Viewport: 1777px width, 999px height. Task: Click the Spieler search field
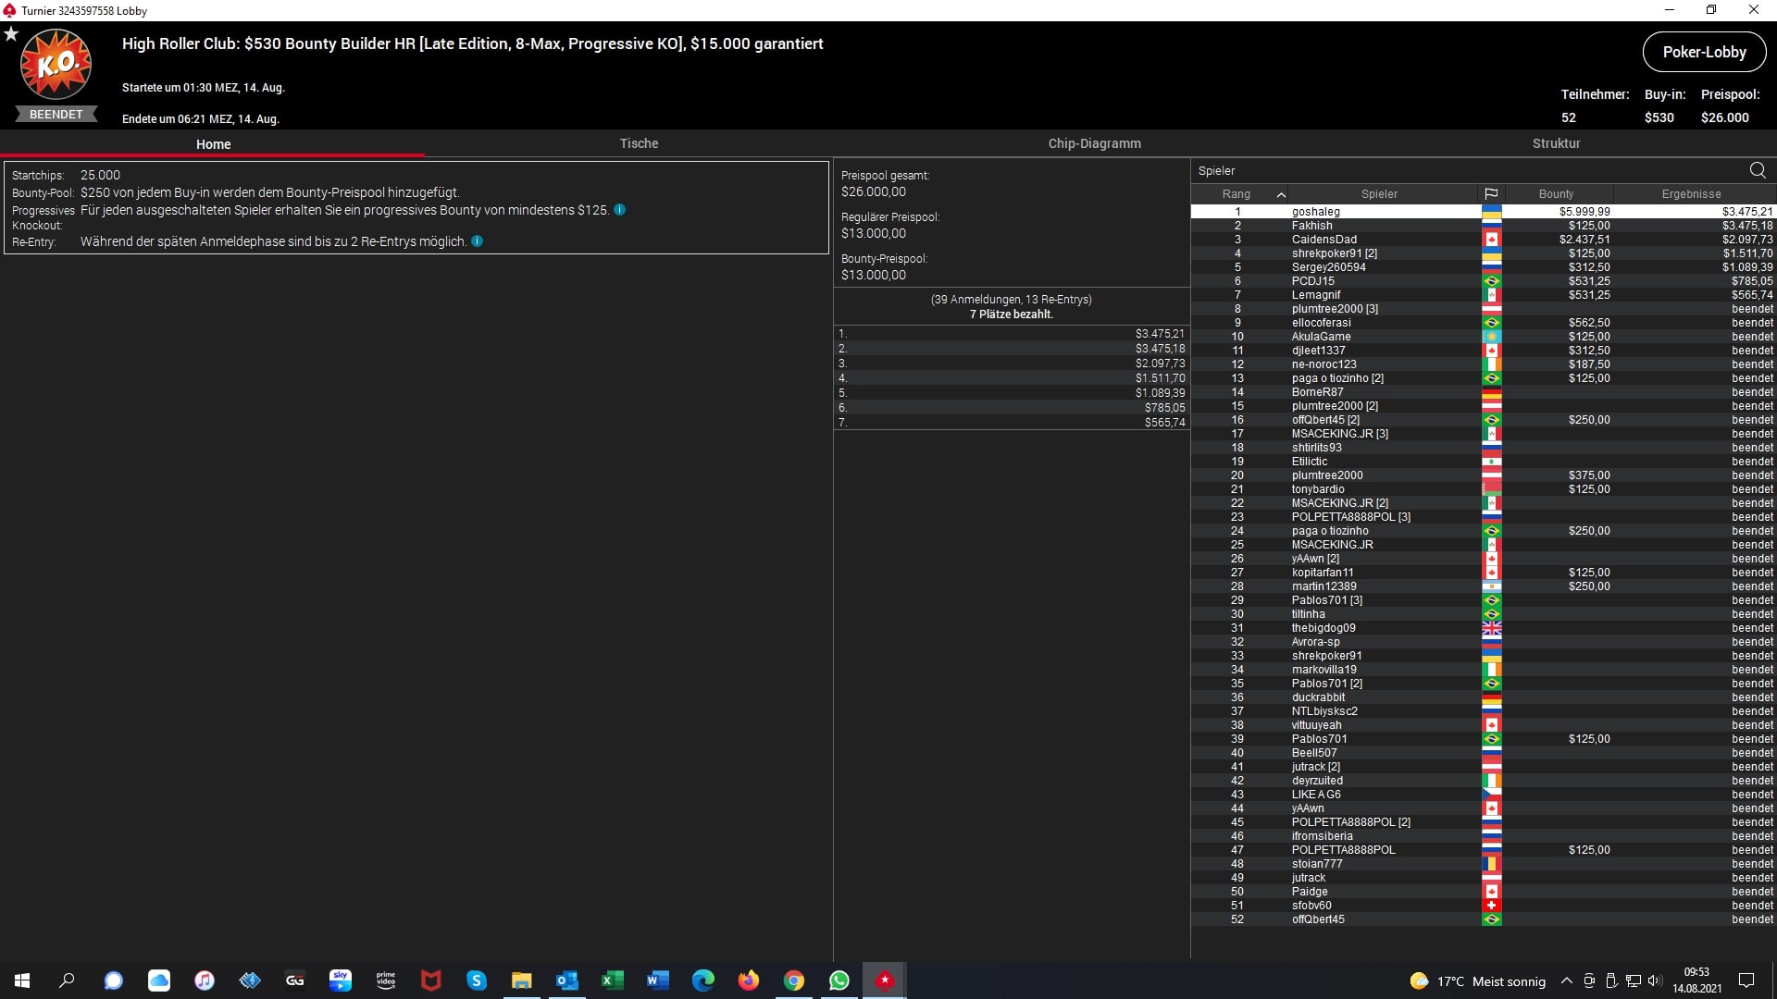tap(1462, 170)
